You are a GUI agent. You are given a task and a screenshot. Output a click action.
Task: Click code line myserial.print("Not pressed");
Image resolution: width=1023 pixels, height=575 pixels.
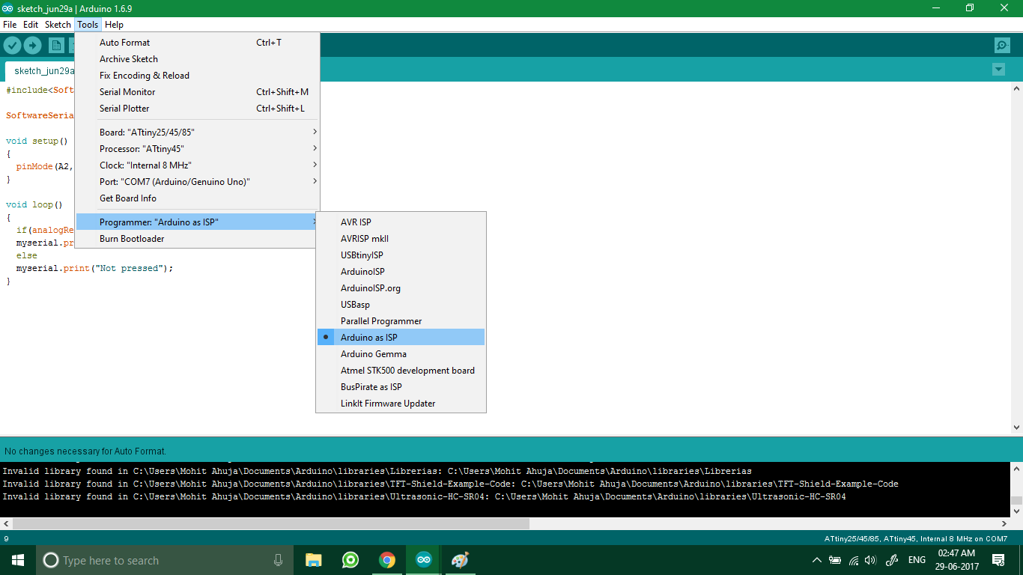point(94,268)
